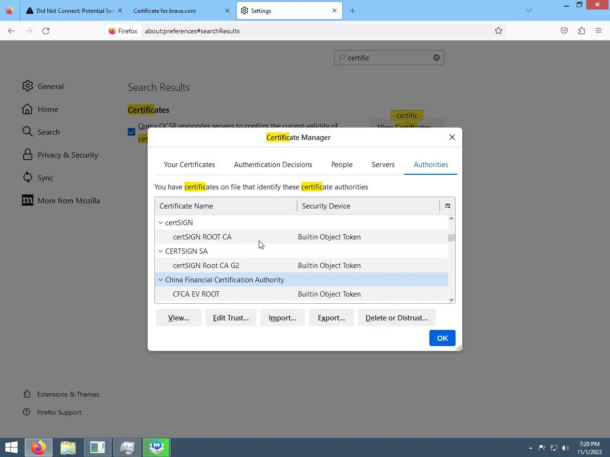Click the Delete or Distrust... button
610x457 pixels.
click(x=396, y=318)
